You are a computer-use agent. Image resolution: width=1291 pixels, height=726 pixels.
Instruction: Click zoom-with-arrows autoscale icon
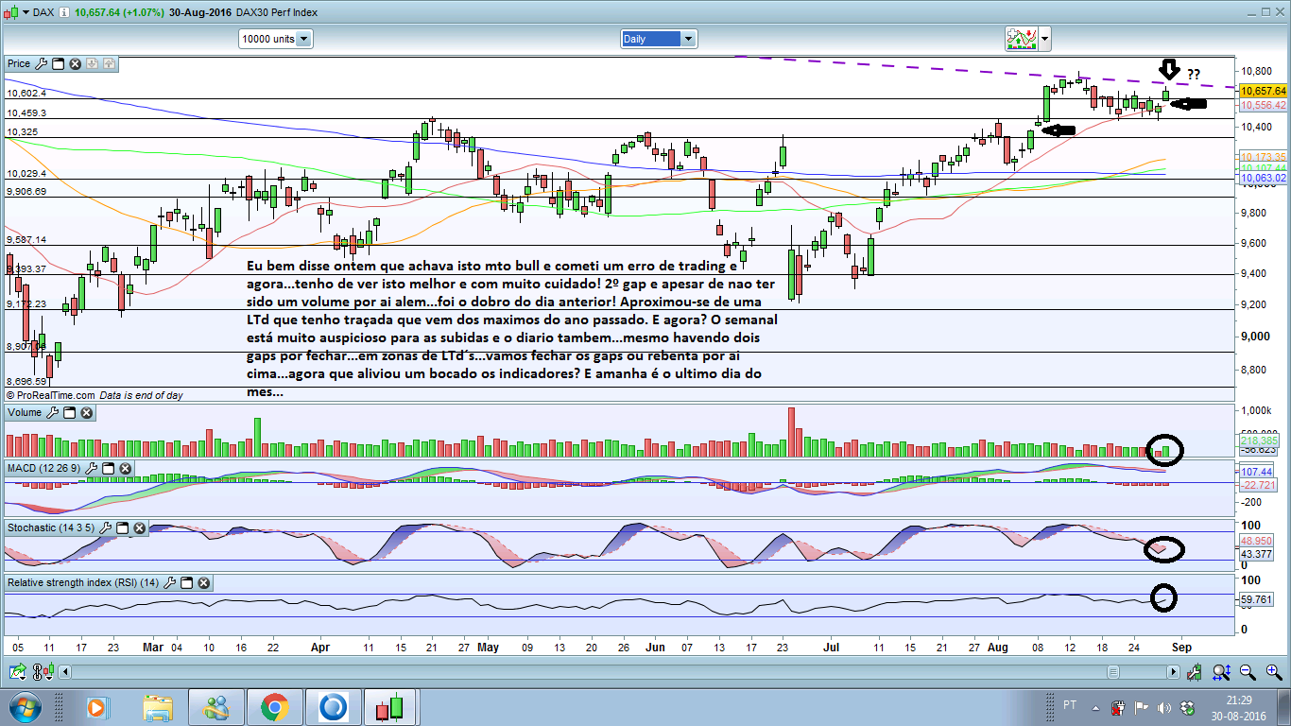1222,672
